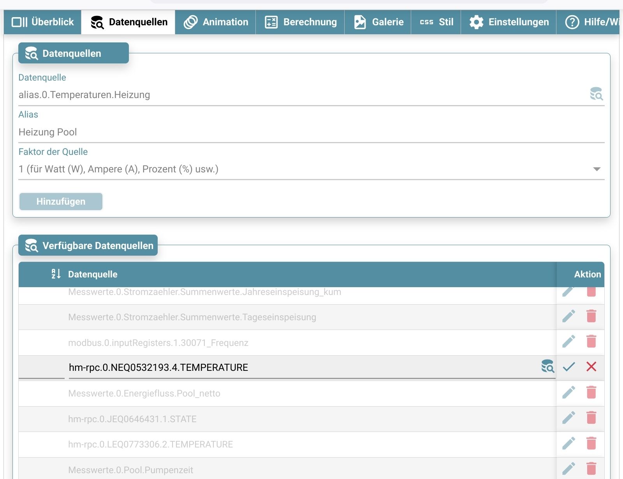Open the Animation tab
The image size is (623, 479).
[215, 22]
